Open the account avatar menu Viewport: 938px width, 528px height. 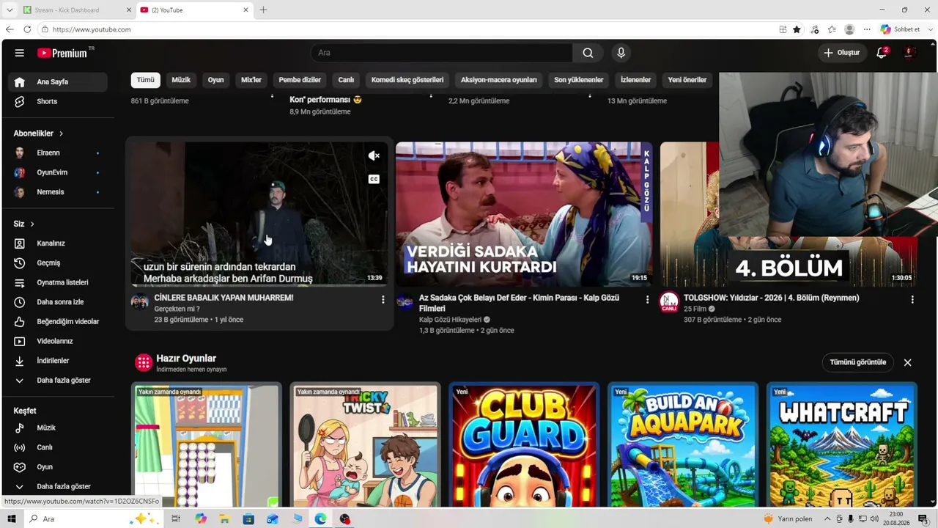click(909, 53)
